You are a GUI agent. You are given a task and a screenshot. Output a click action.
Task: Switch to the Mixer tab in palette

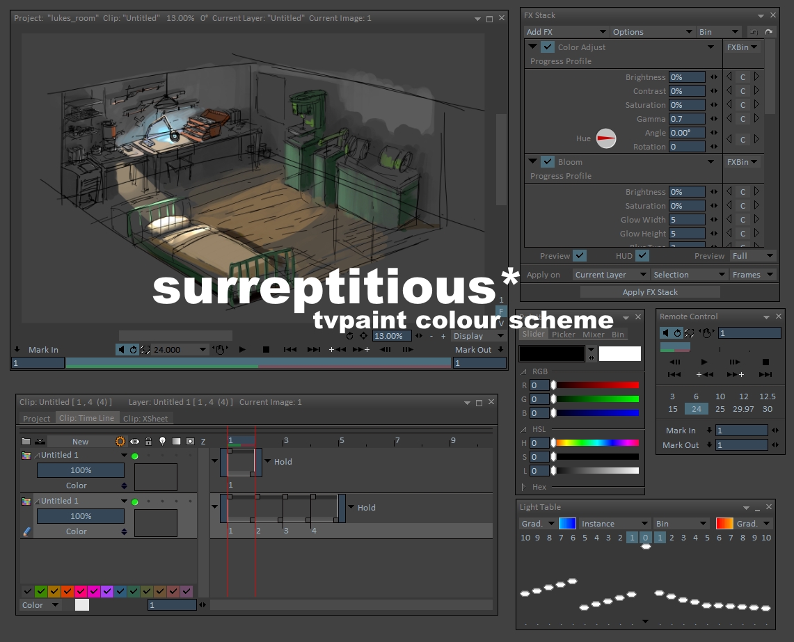tap(594, 334)
